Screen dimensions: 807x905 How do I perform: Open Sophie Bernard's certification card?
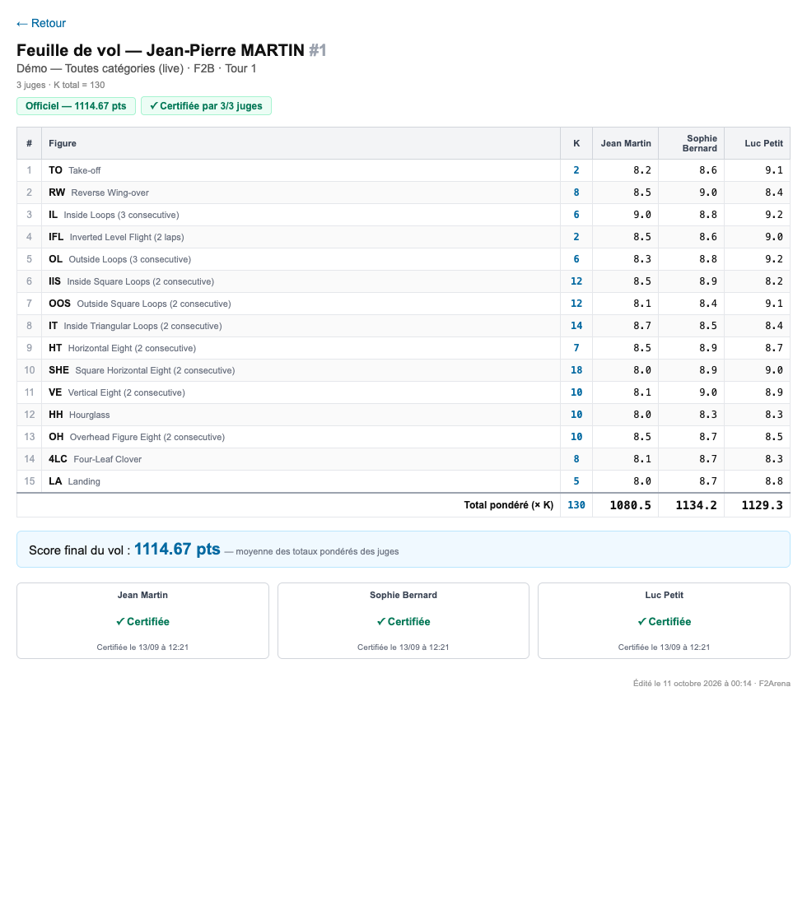point(403,620)
